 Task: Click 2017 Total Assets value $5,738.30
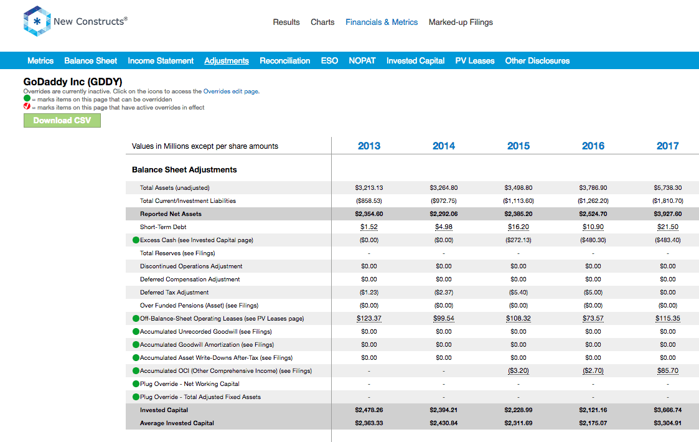668,188
